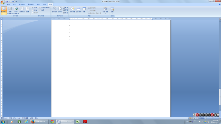Click the zoom percentage in status bar
Image resolution: width=221 pixels, height=124 pixels.
(202, 118)
